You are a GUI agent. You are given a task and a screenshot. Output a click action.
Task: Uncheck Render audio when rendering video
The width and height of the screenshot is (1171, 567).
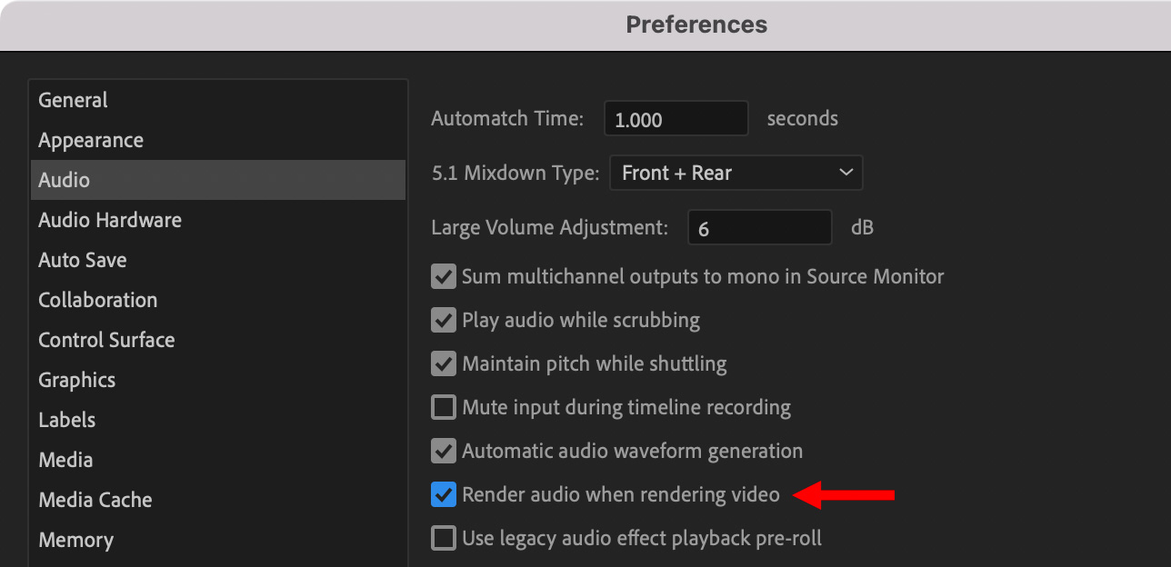(444, 494)
